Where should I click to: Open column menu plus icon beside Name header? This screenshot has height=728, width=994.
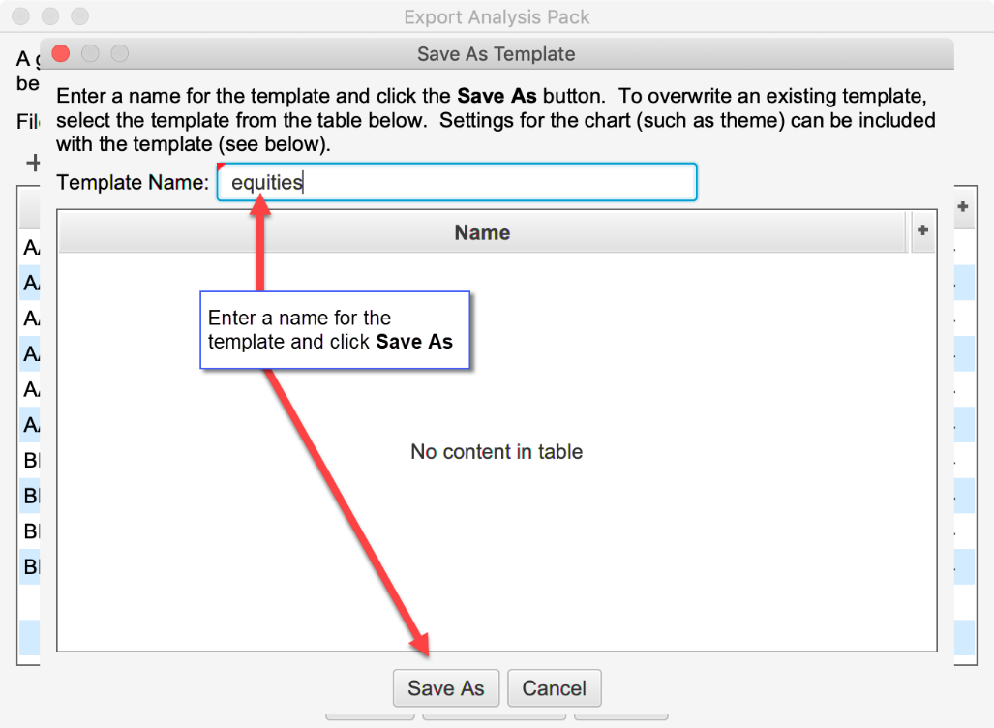coord(922,230)
